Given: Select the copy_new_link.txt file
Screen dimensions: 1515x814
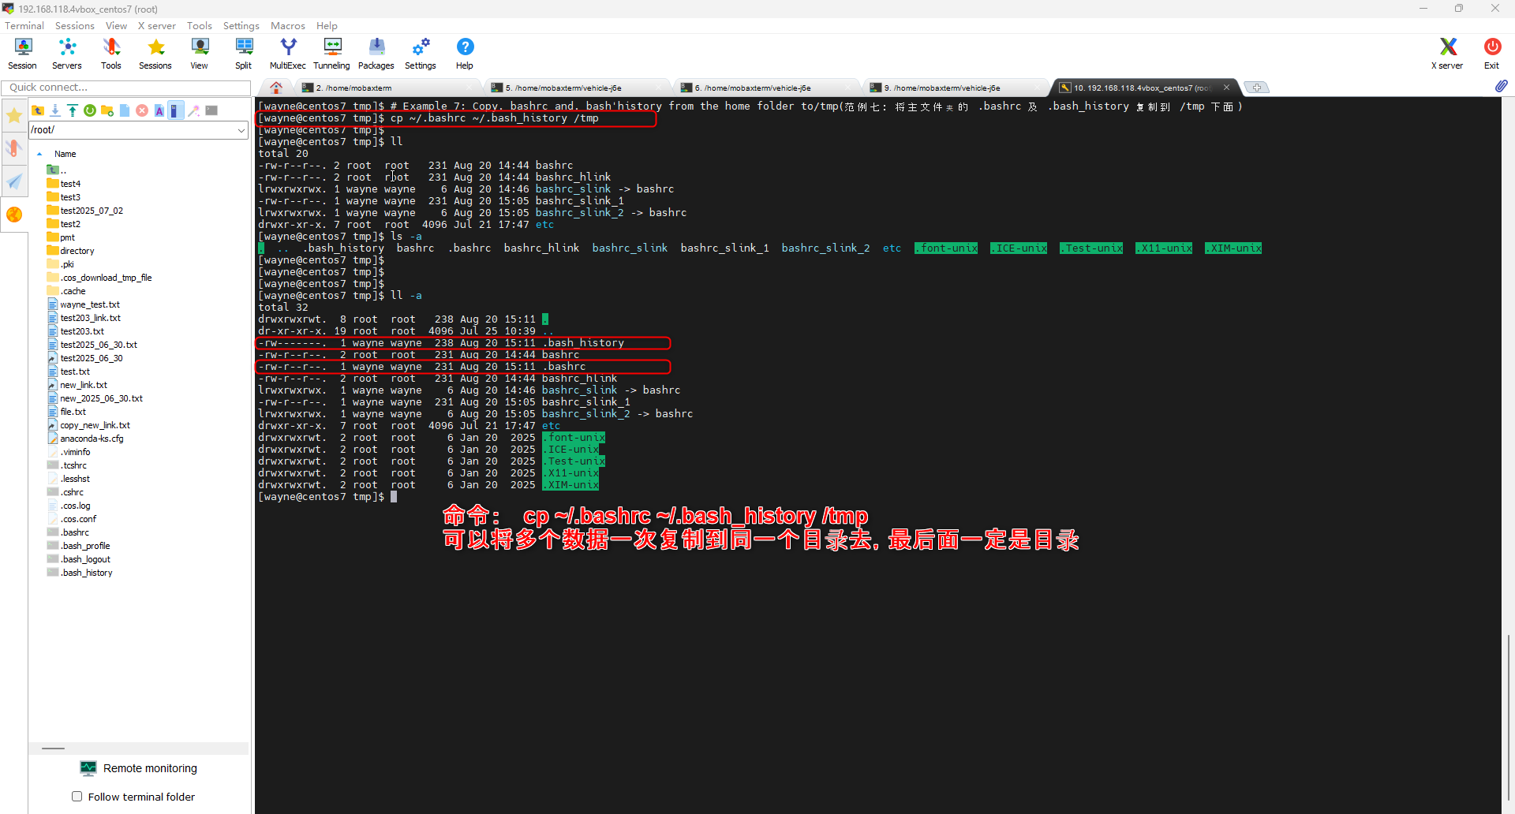Looking at the screenshot, I should click(88, 425).
